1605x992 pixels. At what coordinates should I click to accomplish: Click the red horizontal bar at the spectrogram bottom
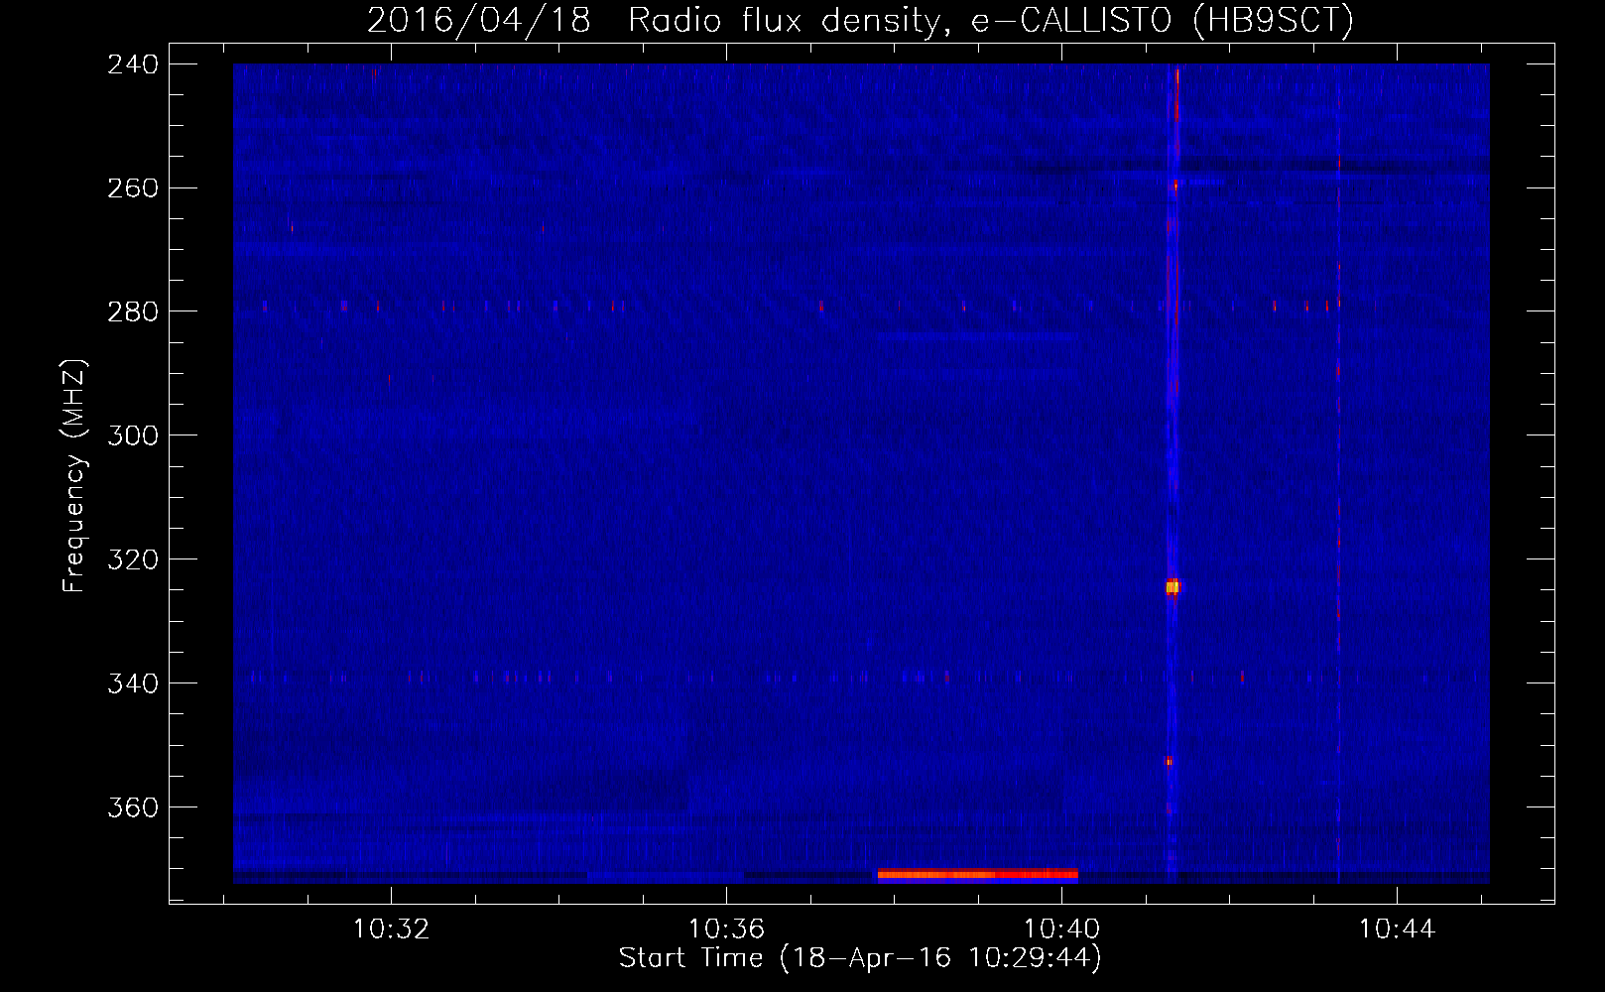point(977,874)
